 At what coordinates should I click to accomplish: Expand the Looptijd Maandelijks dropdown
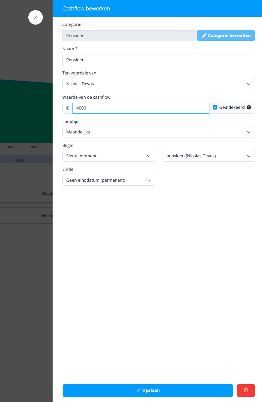pos(158,132)
